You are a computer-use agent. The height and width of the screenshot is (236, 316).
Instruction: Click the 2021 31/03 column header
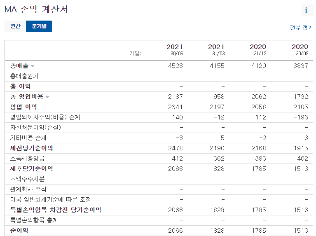click(216, 50)
